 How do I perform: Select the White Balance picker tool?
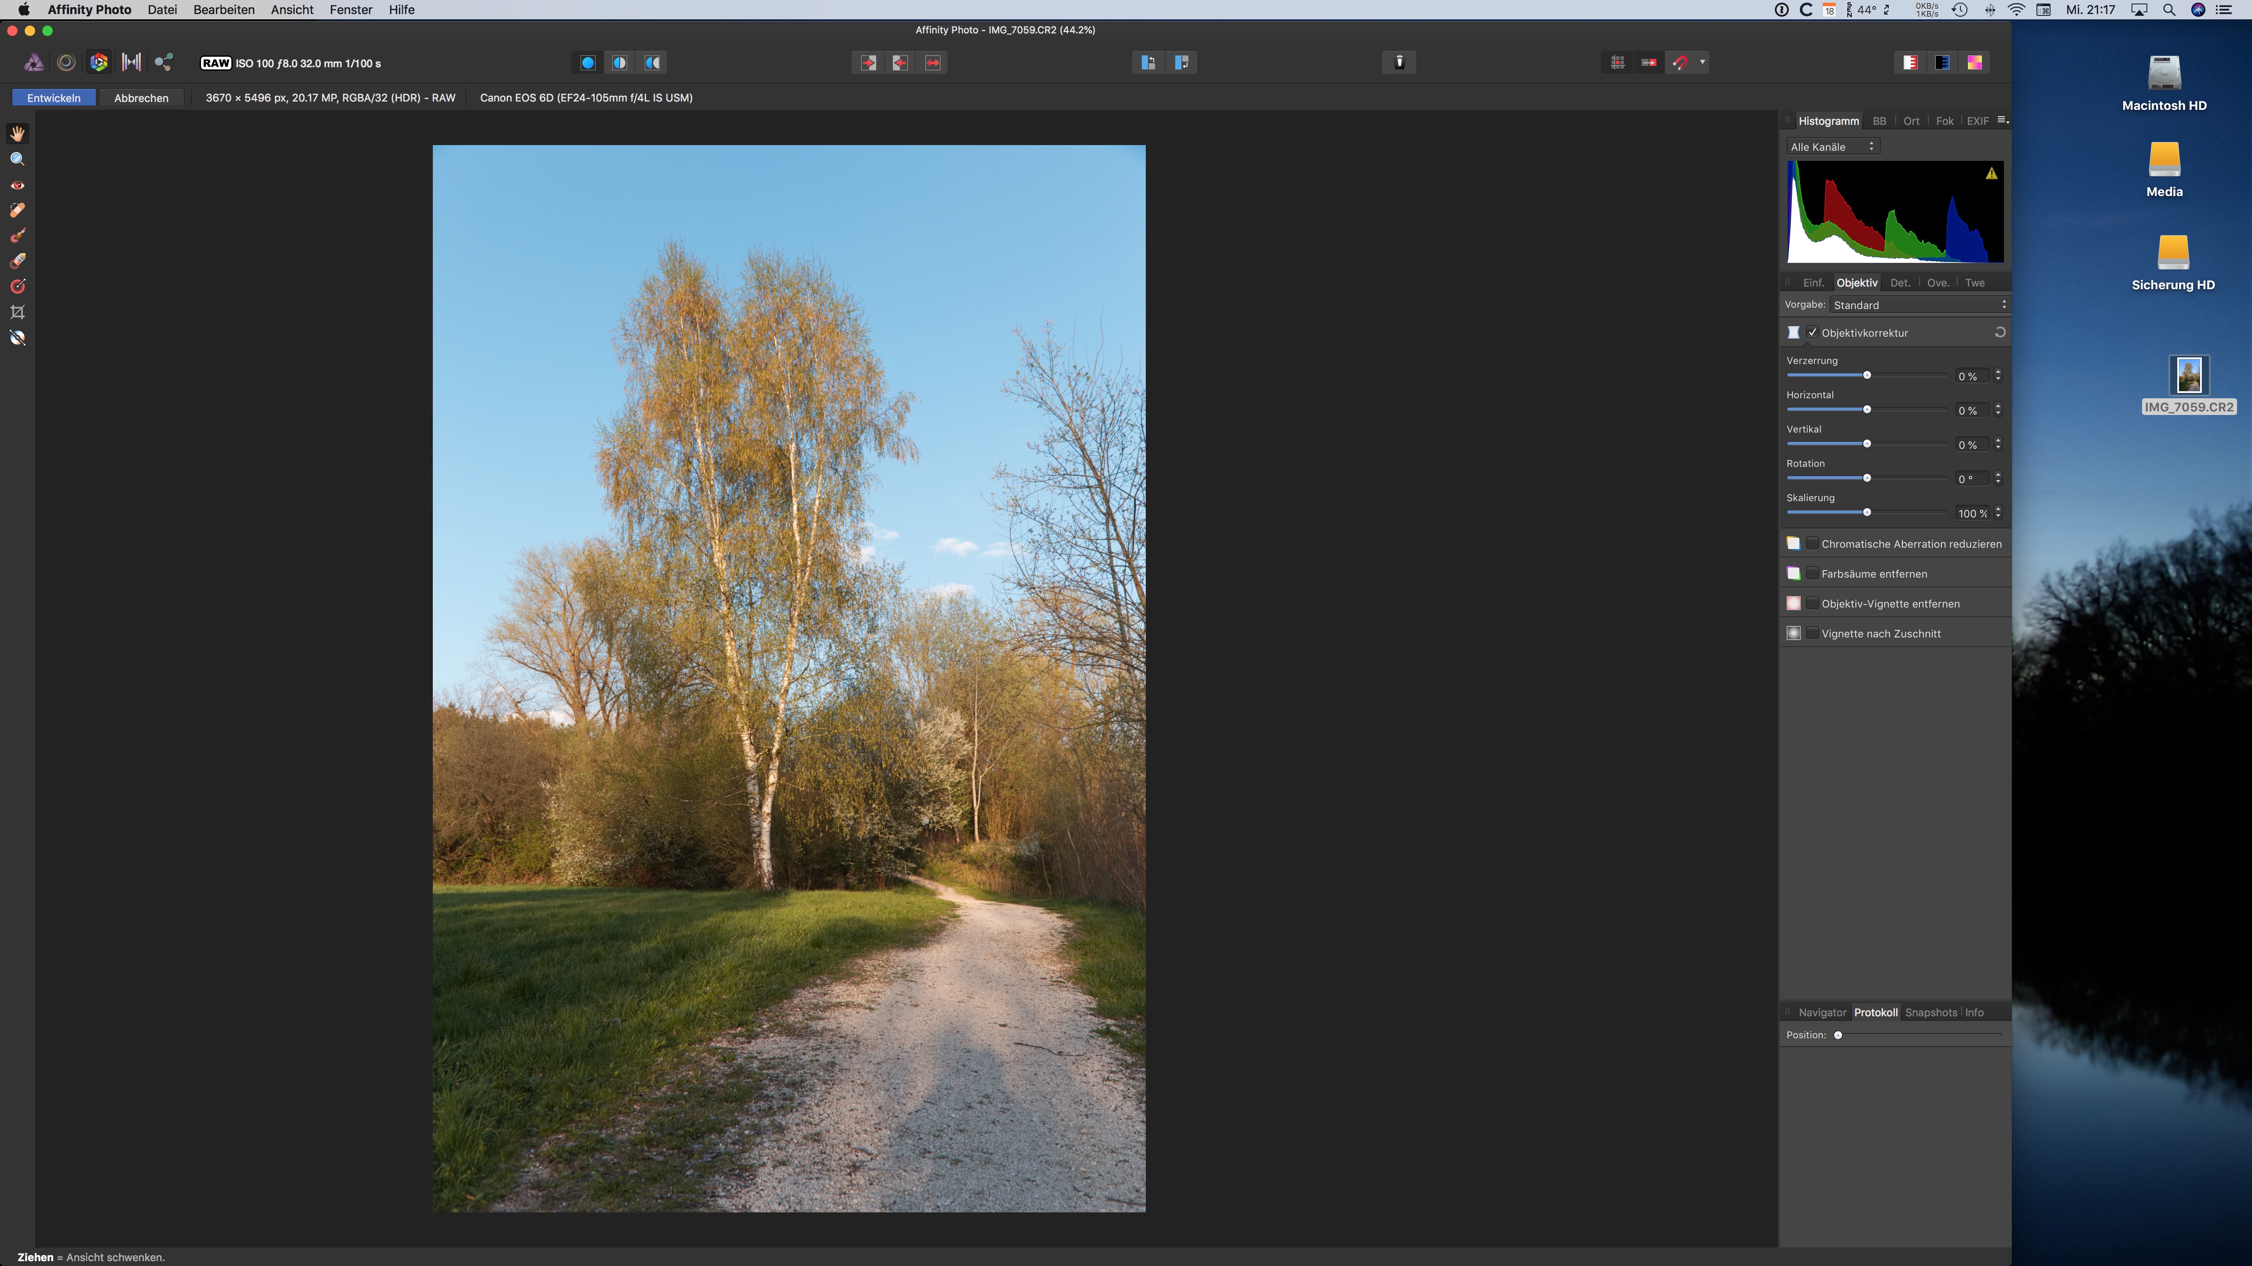click(x=18, y=338)
